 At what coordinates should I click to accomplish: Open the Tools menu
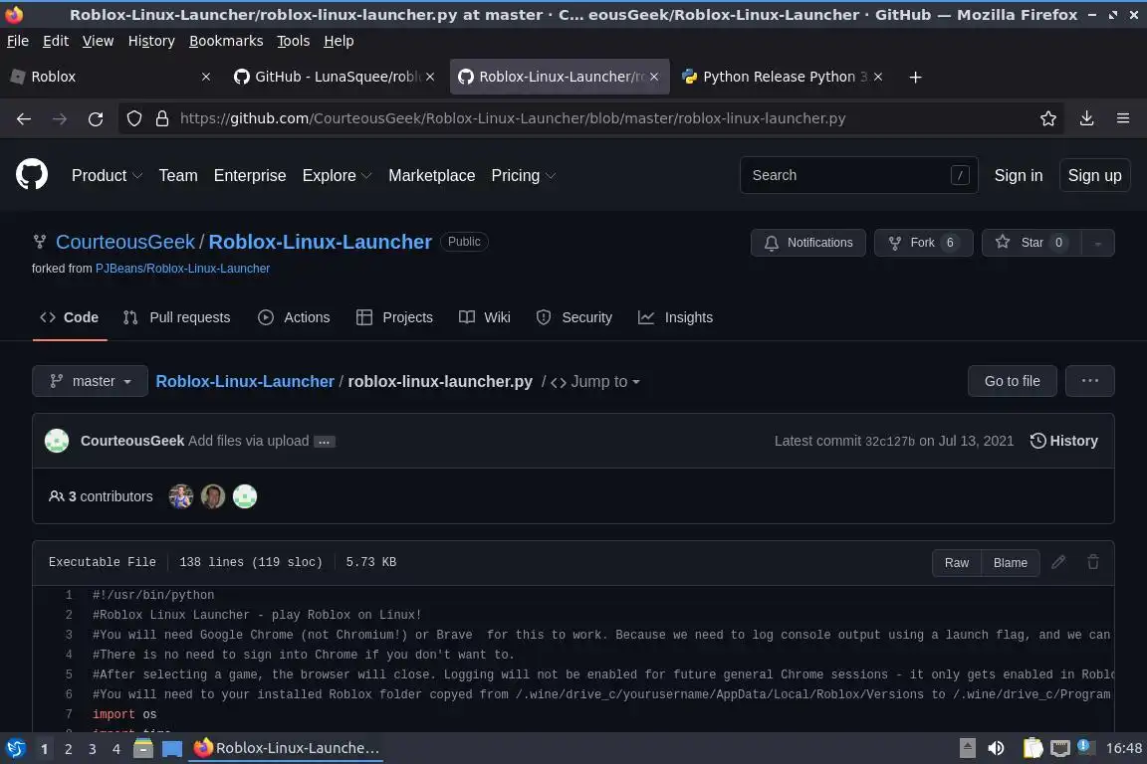pyautogui.click(x=294, y=41)
